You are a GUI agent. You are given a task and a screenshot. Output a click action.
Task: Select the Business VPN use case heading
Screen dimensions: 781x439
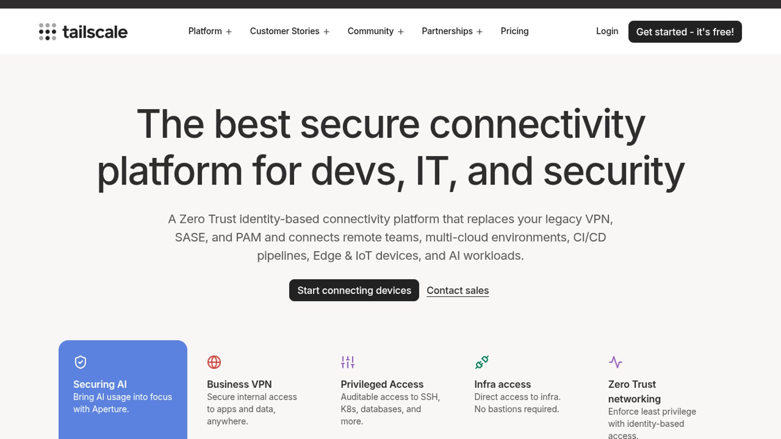click(239, 384)
